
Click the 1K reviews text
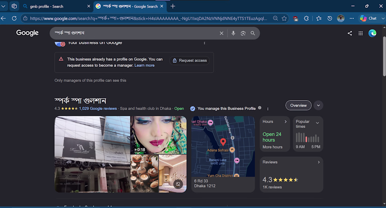pos(272,187)
